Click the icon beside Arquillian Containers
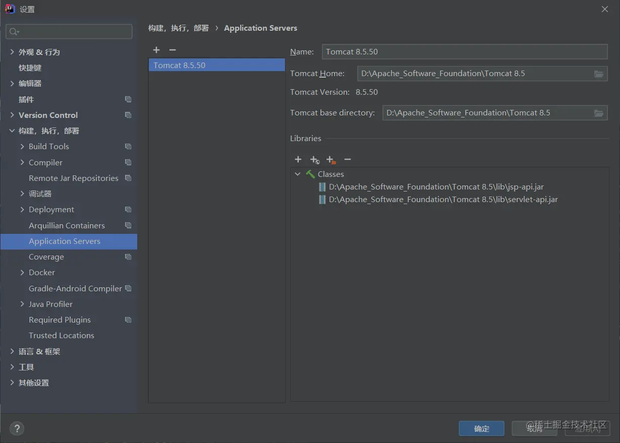 [128, 225]
